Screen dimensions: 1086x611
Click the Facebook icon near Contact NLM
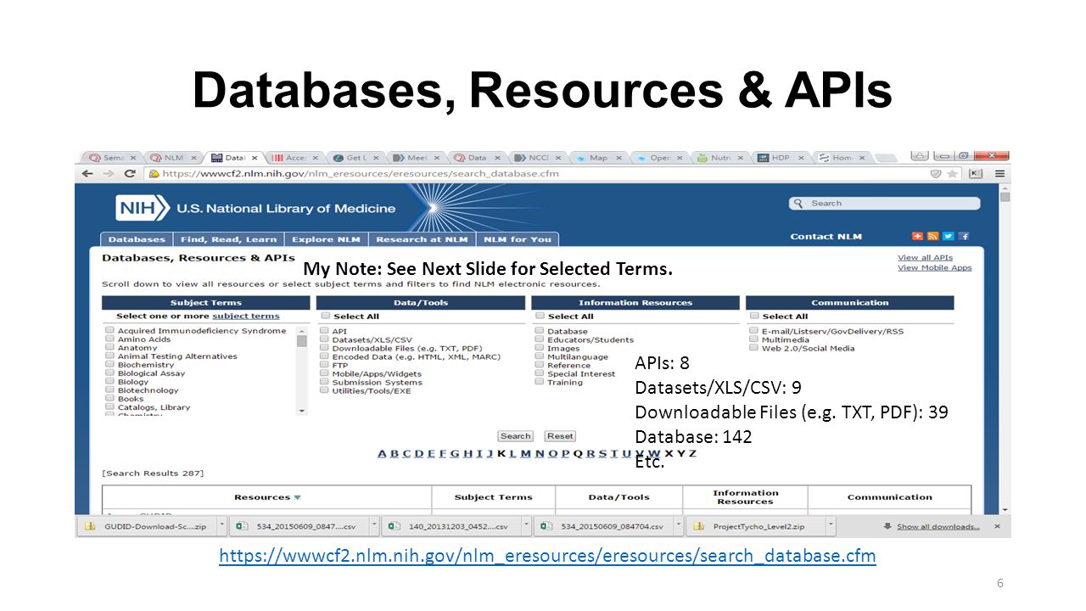tap(963, 236)
